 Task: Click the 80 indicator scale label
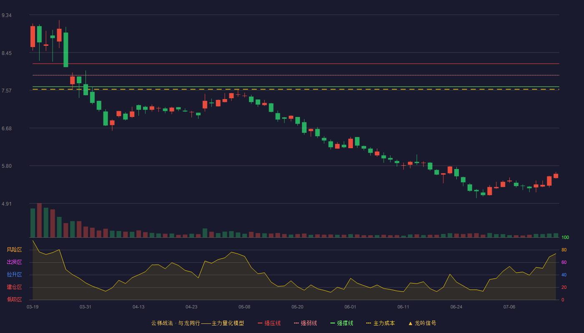(x=564, y=250)
